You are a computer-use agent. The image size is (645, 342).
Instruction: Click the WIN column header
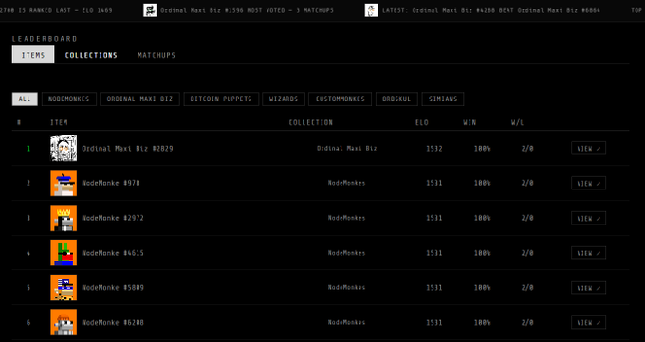(x=470, y=122)
